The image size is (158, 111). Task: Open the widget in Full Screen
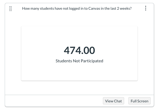point(139,101)
